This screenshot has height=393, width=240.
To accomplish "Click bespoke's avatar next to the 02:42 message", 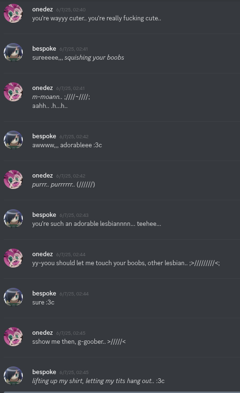I will point(13,140).
